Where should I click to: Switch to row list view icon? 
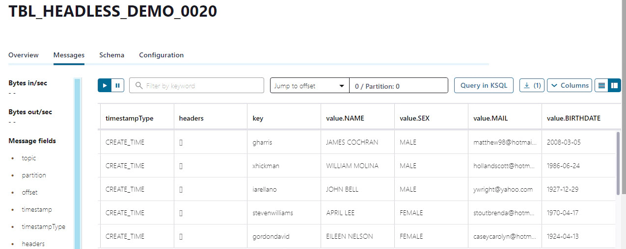coord(601,85)
